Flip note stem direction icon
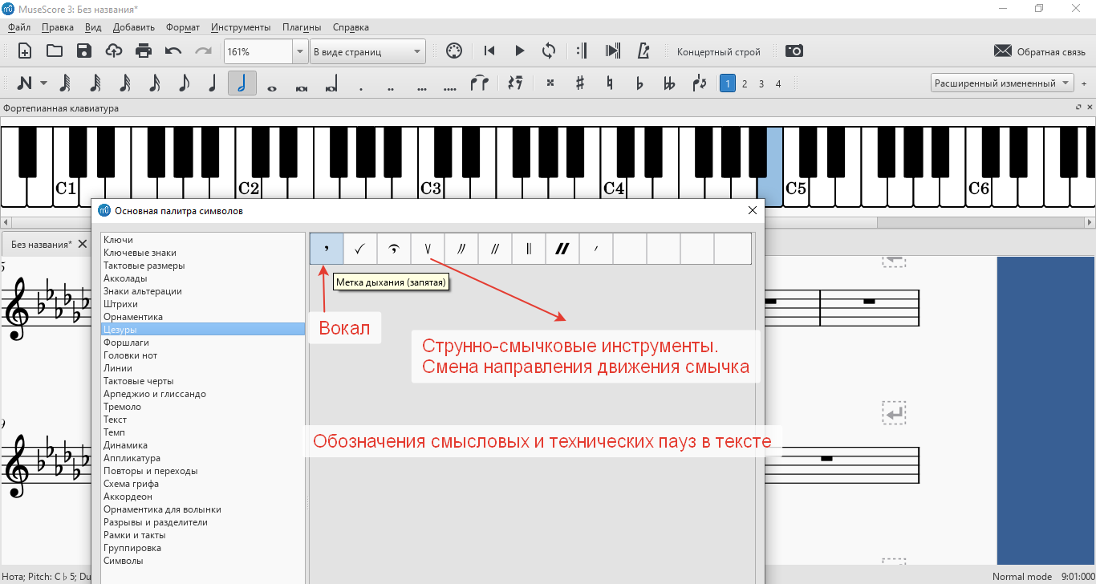 (699, 83)
